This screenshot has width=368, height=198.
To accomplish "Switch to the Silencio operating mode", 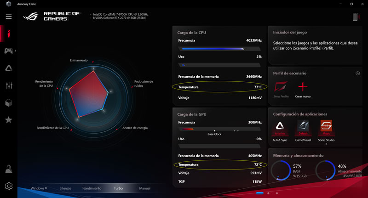I will click(x=65, y=188).
